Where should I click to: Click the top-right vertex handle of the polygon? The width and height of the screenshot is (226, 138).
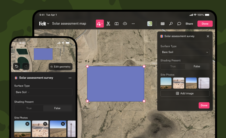click(144, 66)
